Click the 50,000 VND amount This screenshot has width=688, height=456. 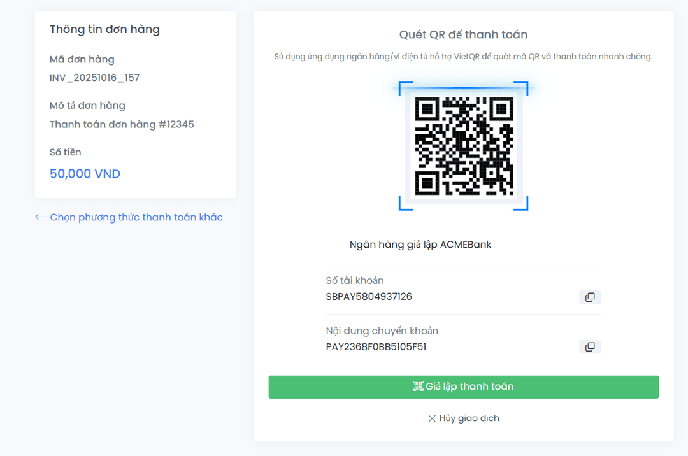85,174
